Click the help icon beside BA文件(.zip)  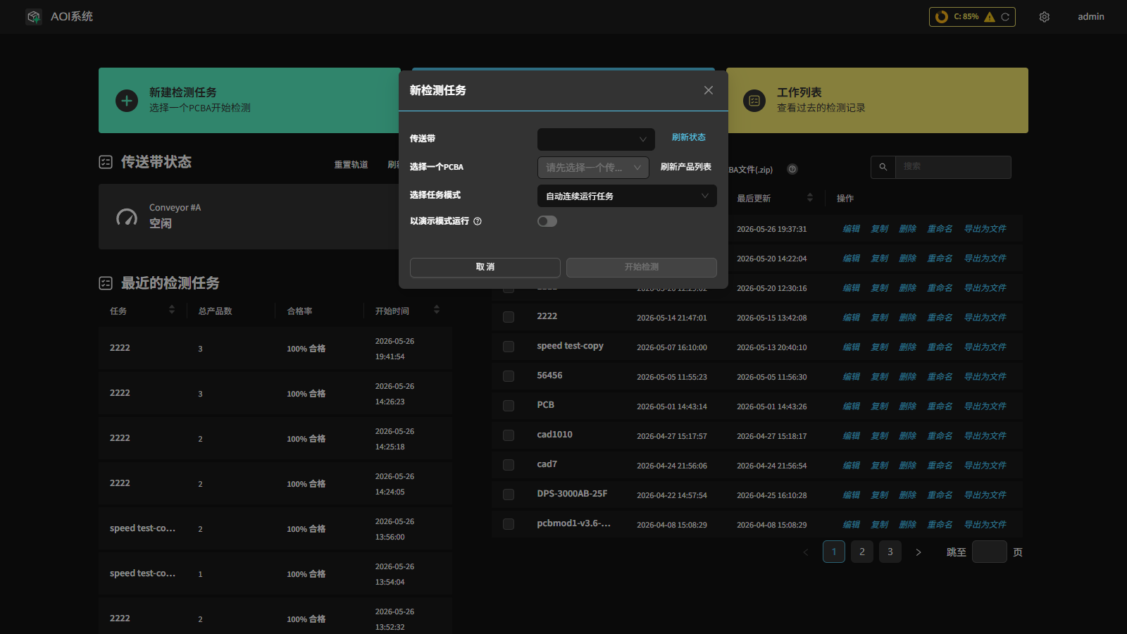pos(792,169)
